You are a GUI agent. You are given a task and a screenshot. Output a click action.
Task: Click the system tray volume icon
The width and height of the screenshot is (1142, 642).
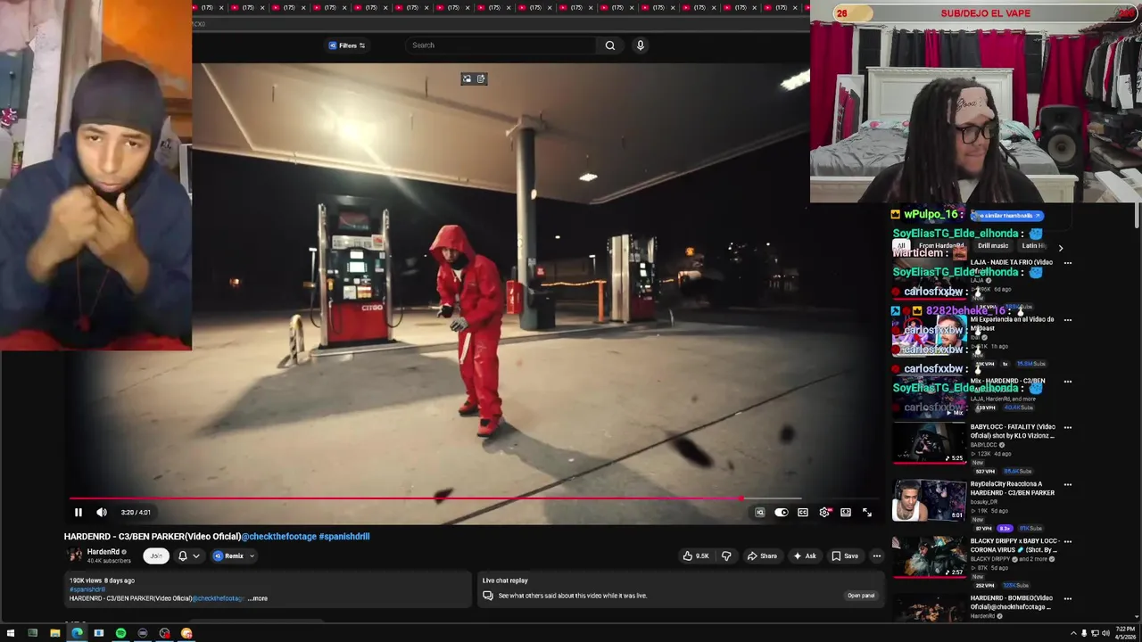tap(1105, 633)
